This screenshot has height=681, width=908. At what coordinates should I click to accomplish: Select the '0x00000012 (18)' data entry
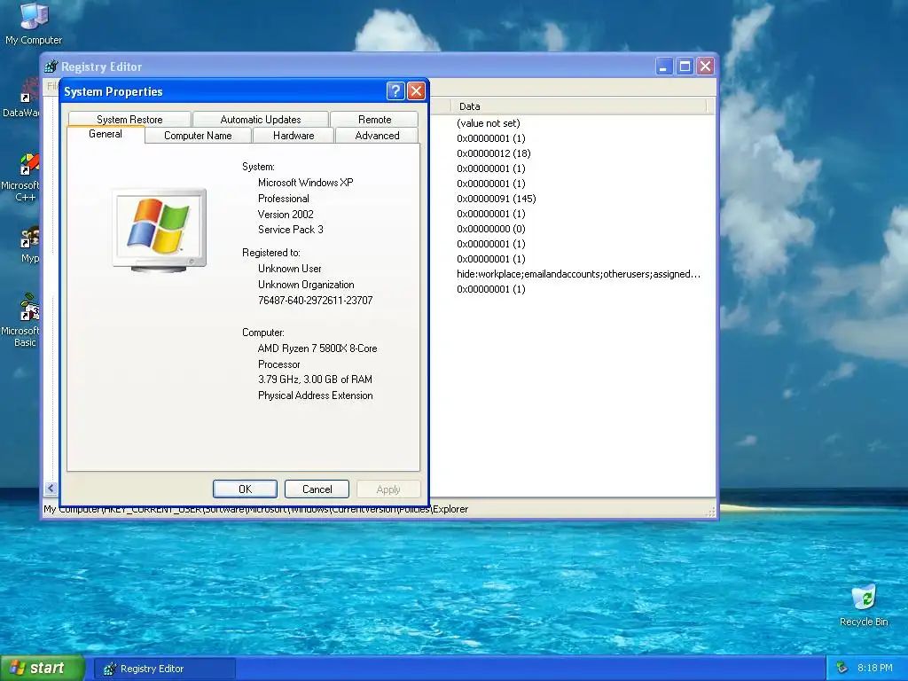pos(493,153)
